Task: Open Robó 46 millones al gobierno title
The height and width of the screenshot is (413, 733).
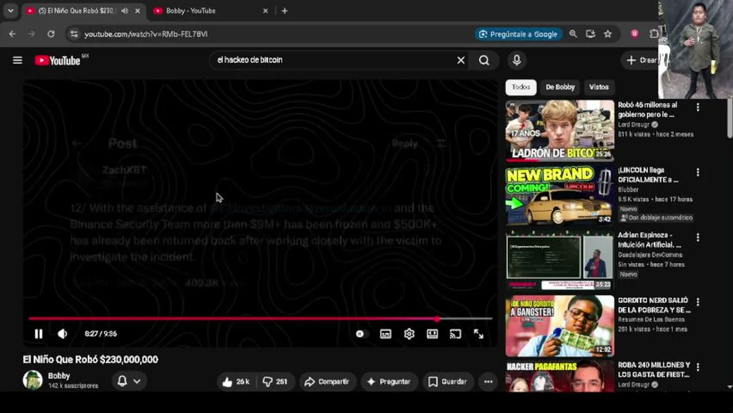Action: (648, 110)
